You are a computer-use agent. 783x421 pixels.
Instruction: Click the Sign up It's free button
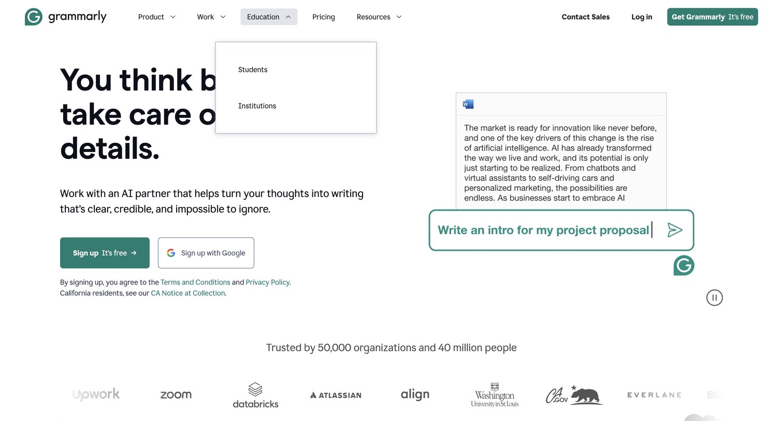point(105,253)
